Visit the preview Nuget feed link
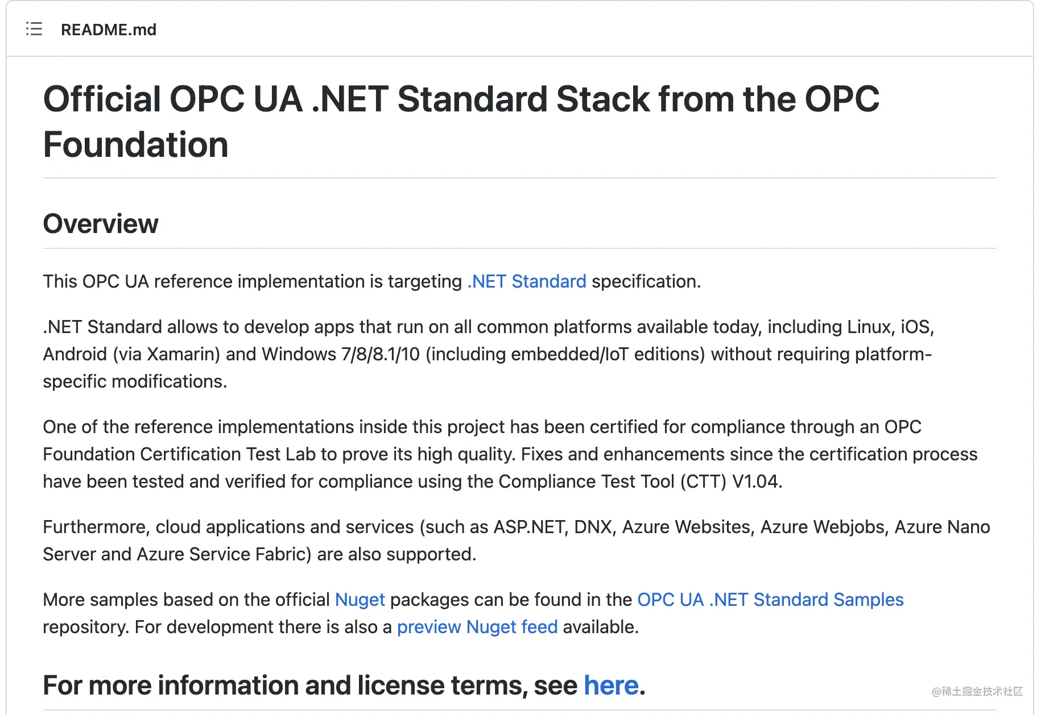This screenshot has height=715, width=1041. point(477,627)
